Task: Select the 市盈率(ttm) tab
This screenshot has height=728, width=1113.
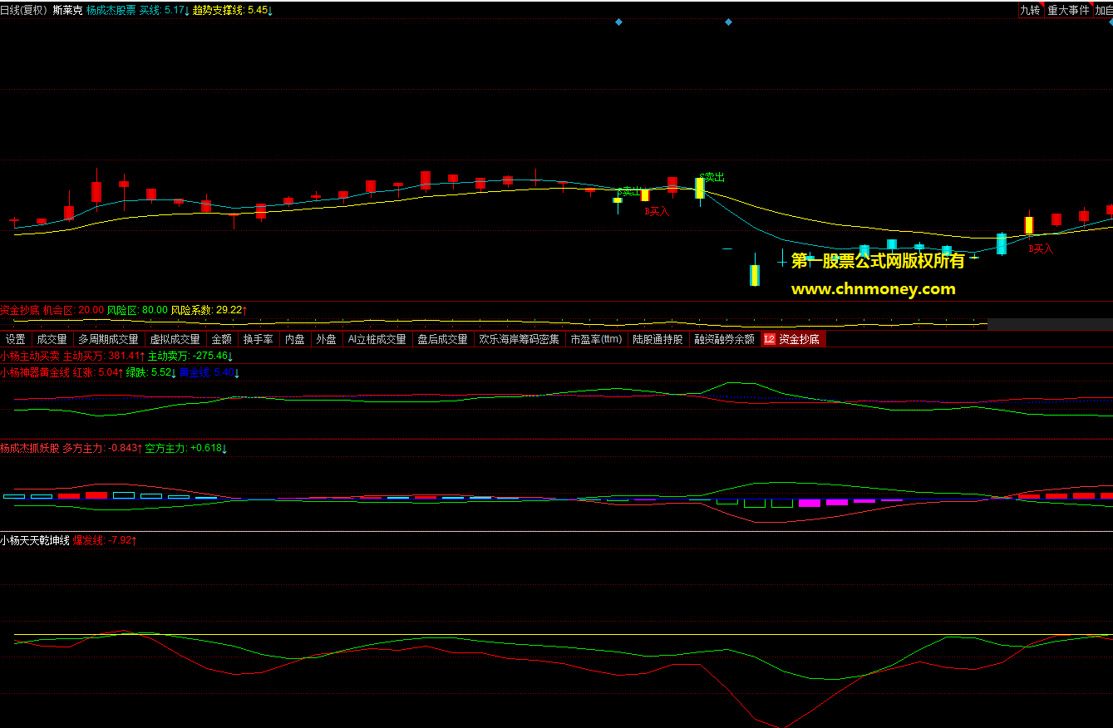Action: (x=596, y=339)
